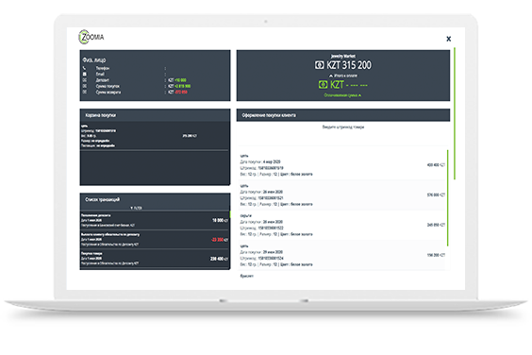The image size is (532, 355).
Task: Expand the green Оплачиваемая сумма chevron
Action: point(359,95)
